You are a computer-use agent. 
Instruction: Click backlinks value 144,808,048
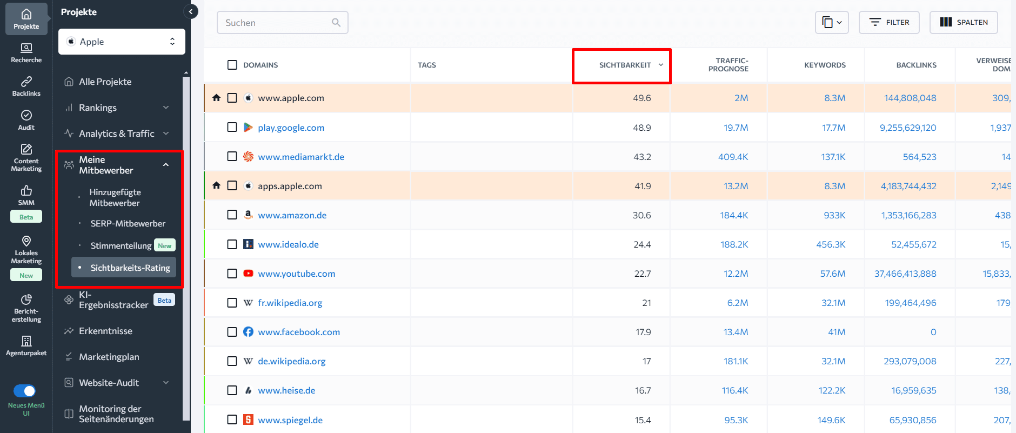point(910,98)
